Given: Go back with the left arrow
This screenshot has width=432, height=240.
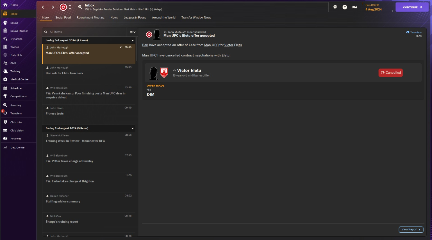Looking at the screenshot, I should [x=43, y=7].
